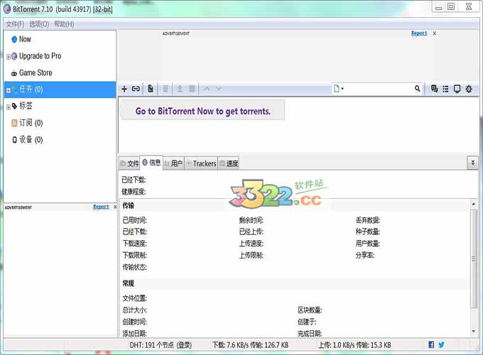The image size is (483, 355).
Task: Open Preferences gear icon
Action: (x=469, y=89)
